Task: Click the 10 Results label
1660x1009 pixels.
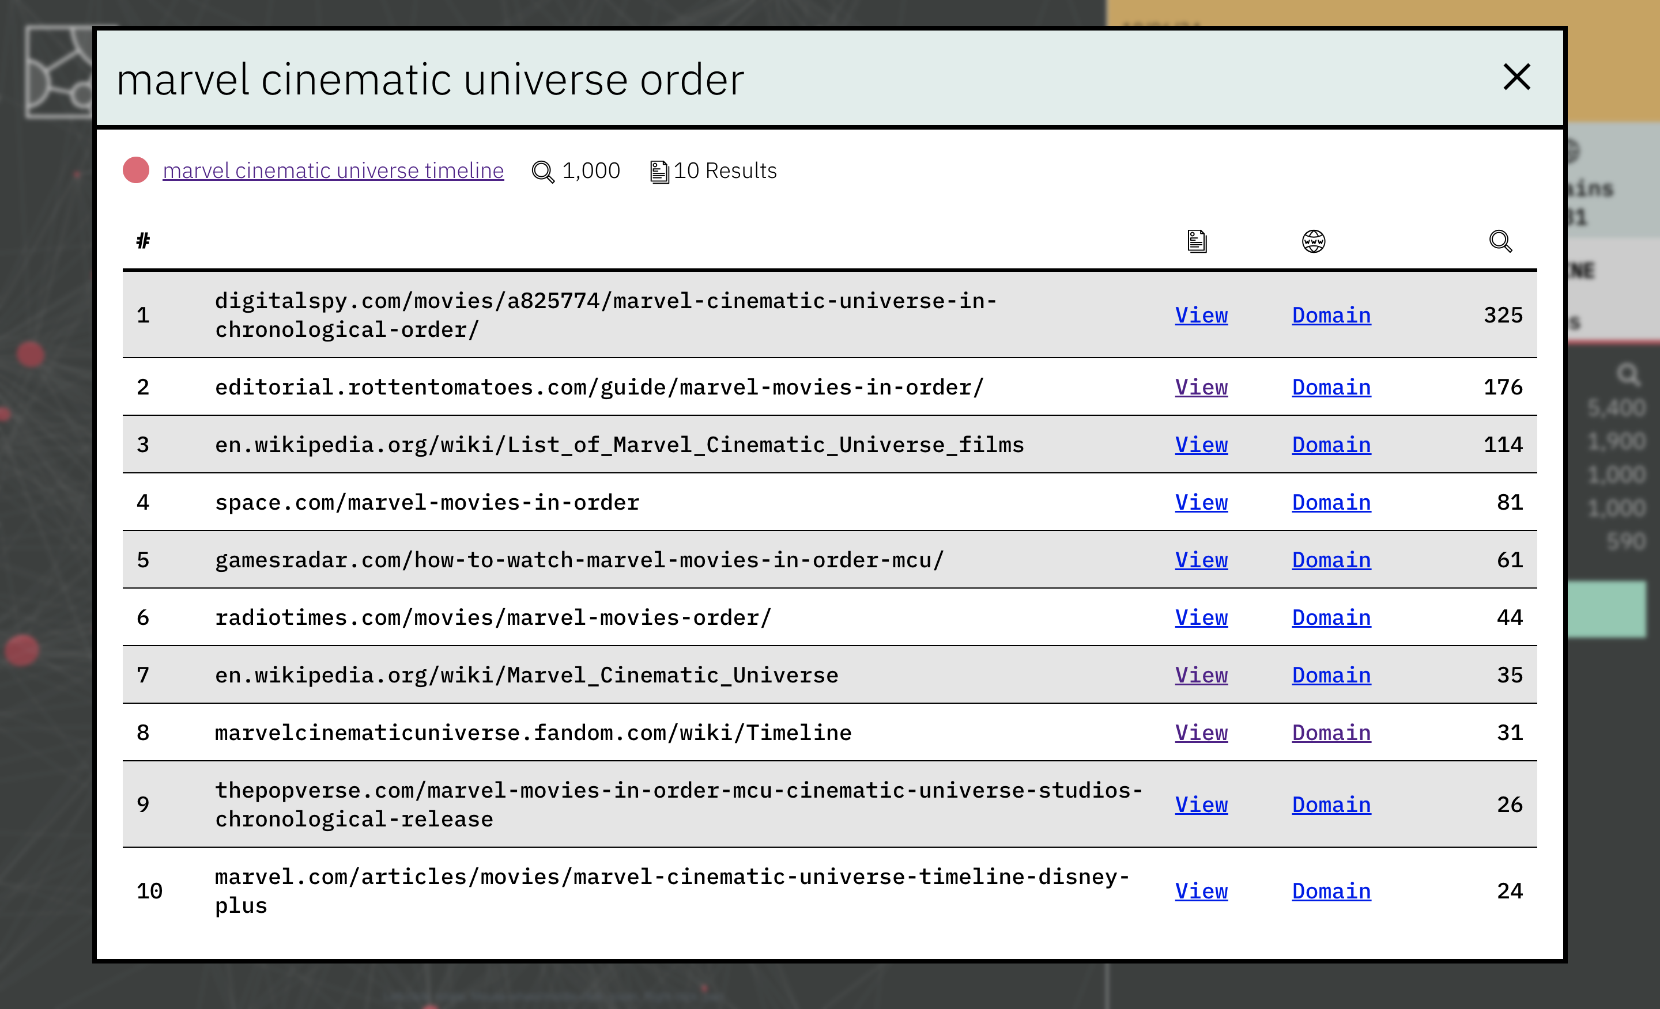Action: (x=725, y=171)
